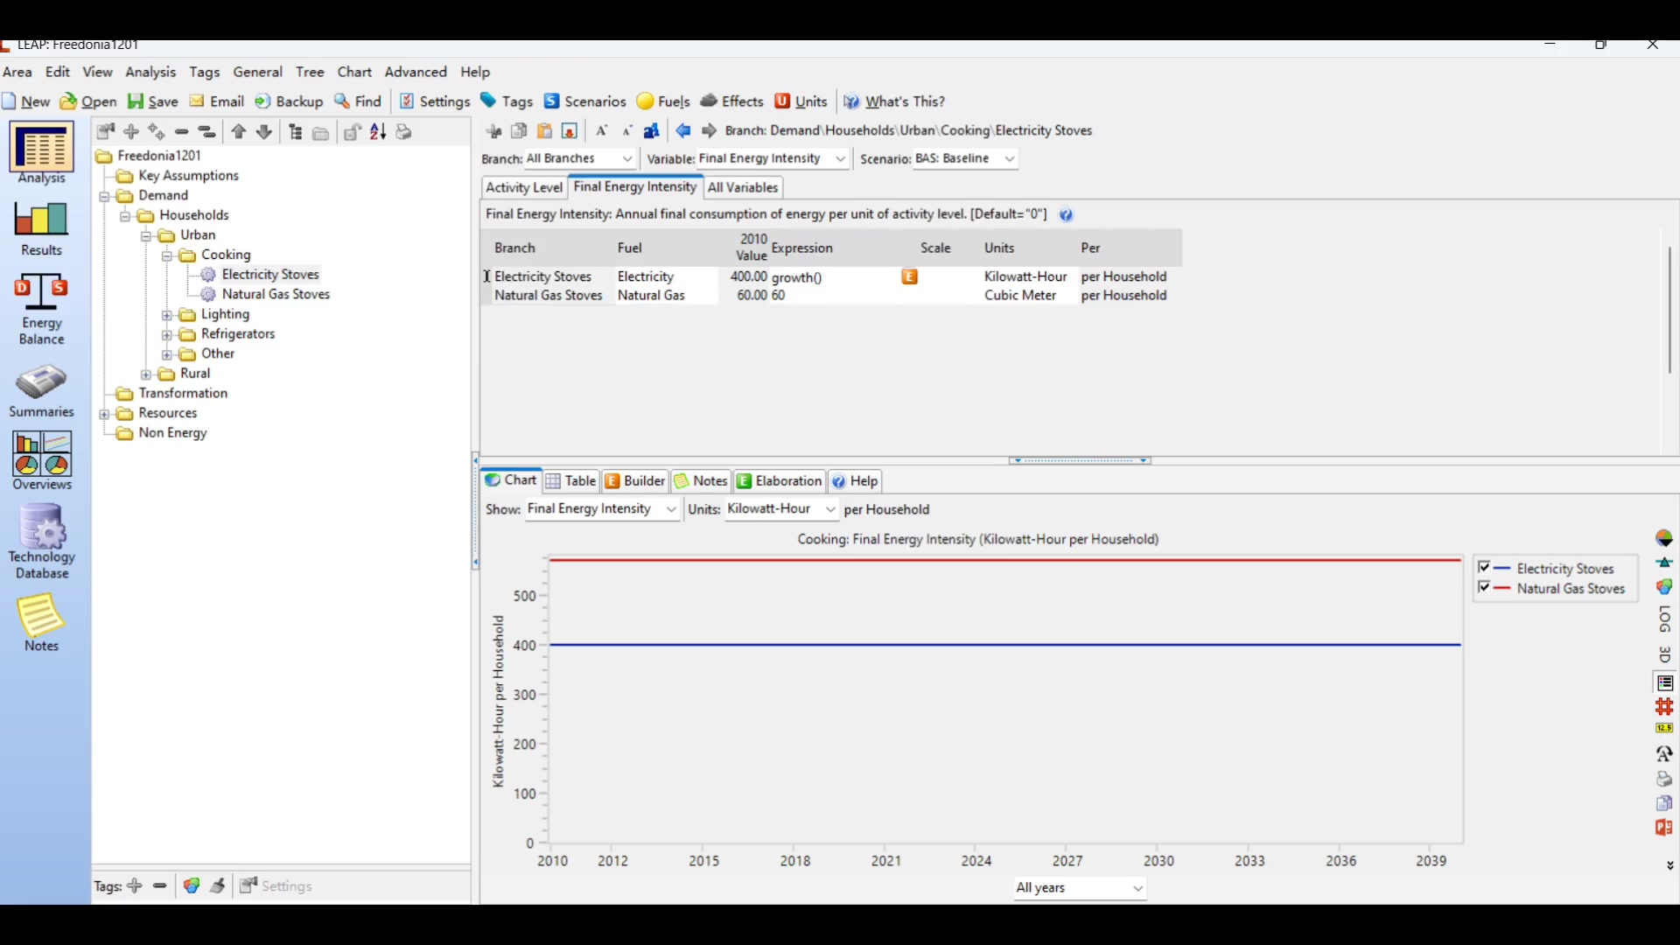Click the orange E expression icon in Scale column
Viewport: 1680px width, 945px height.
[x=910, y=276]
